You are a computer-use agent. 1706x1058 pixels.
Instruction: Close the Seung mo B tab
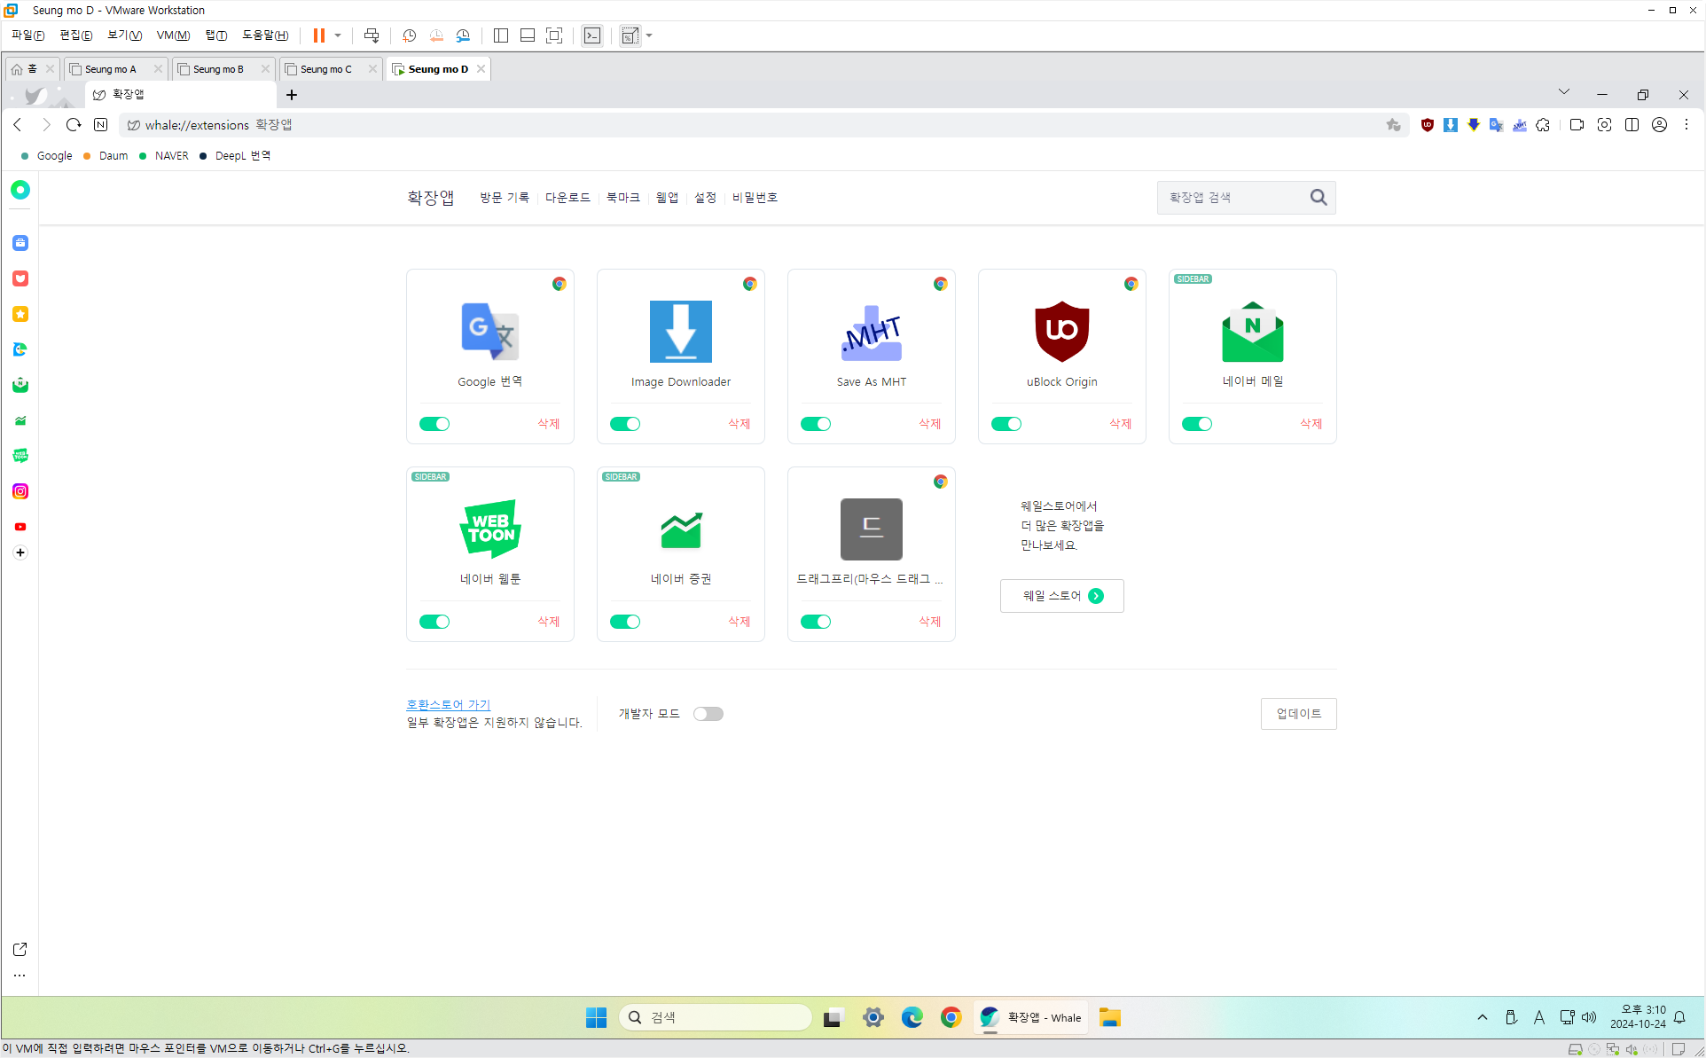265,69
